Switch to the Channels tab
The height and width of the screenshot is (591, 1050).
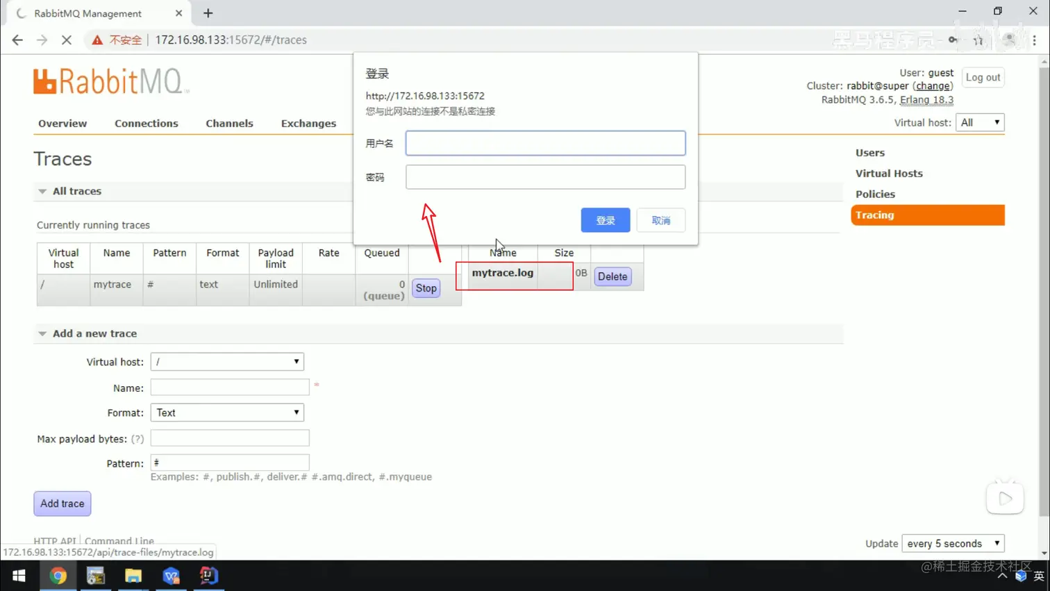point(229,124)
